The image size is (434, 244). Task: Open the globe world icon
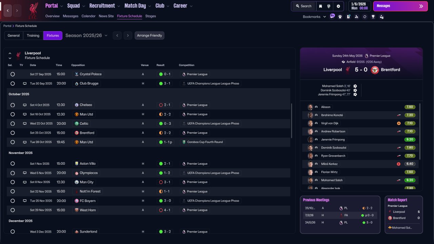click(x=329, y=6)
